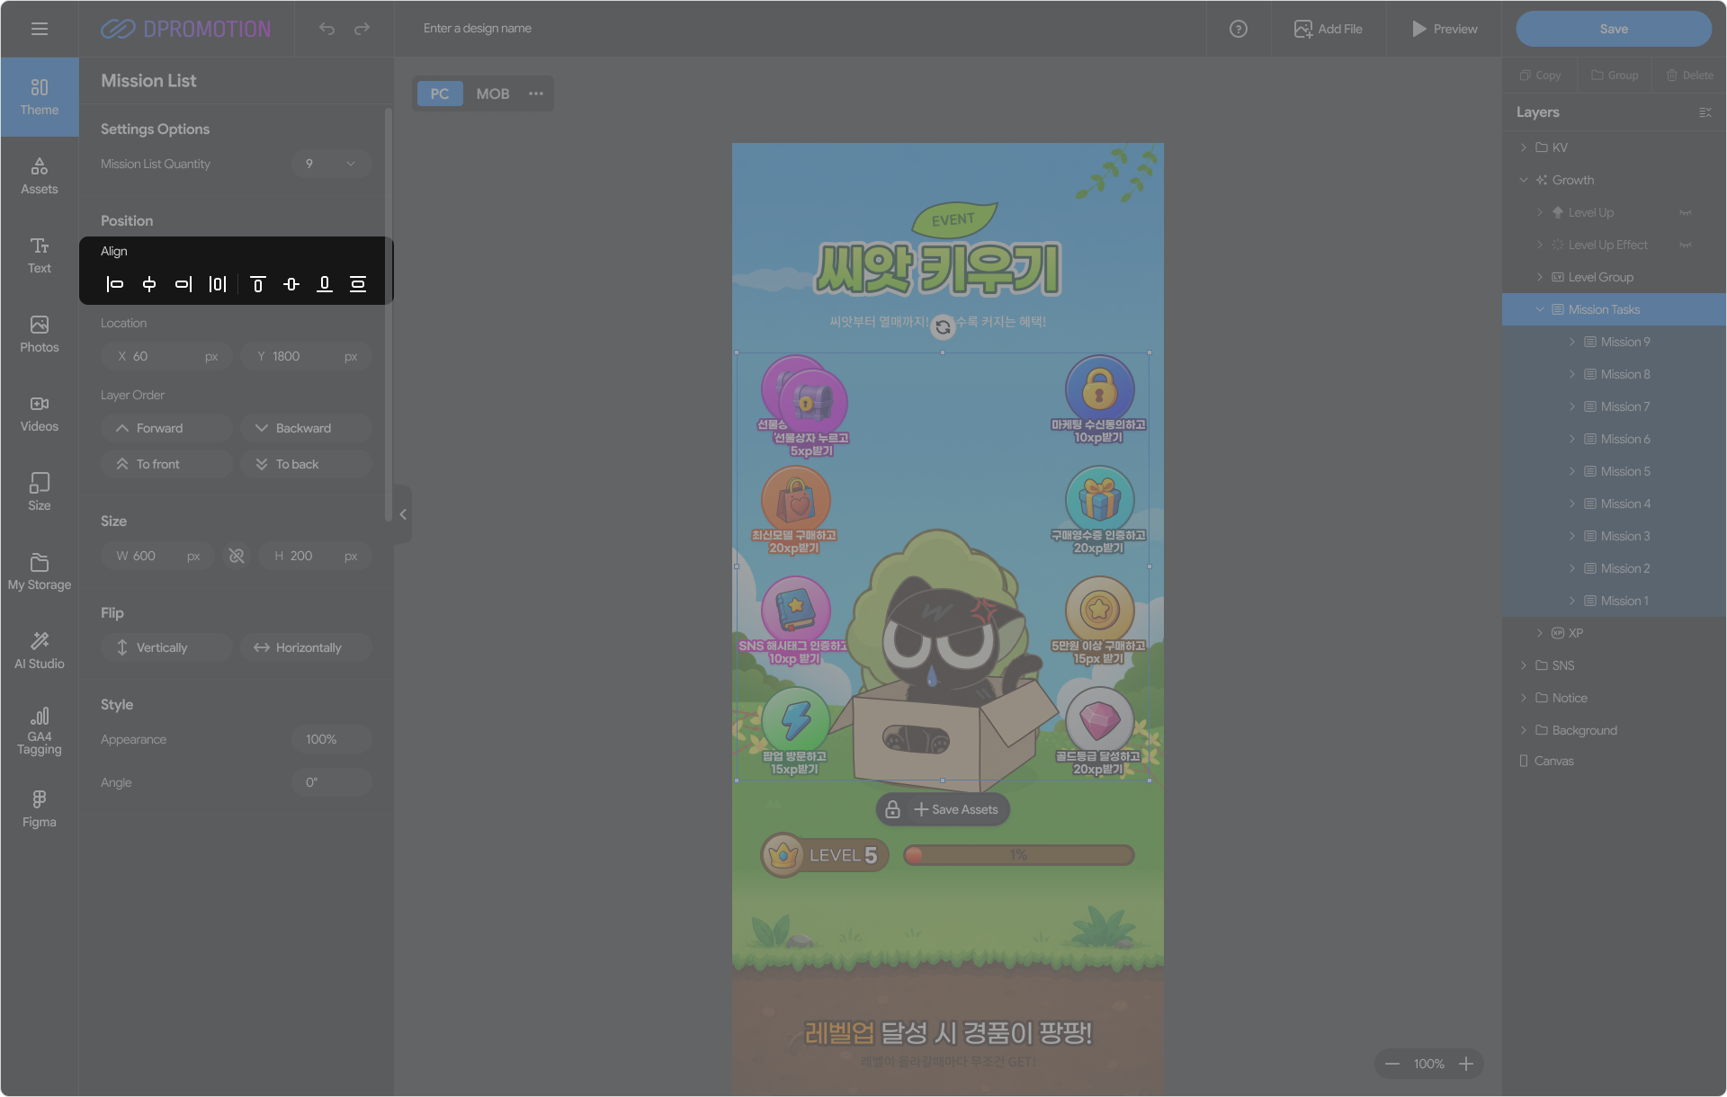Bring layer Forward one step

[x=167, y=428]
